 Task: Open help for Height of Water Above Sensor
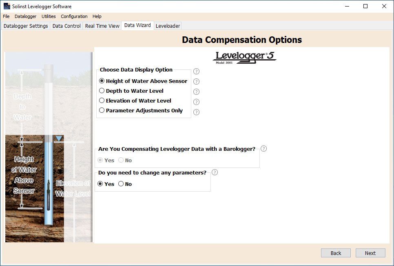coord(196,81)
